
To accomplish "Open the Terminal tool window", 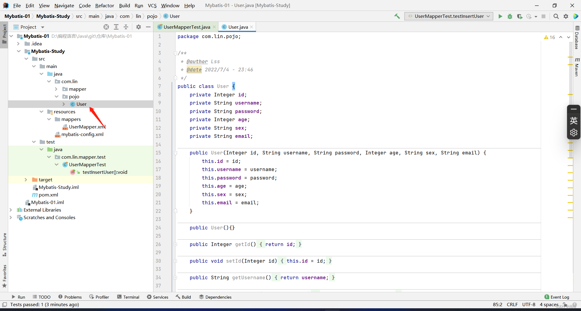I will 128,297.
